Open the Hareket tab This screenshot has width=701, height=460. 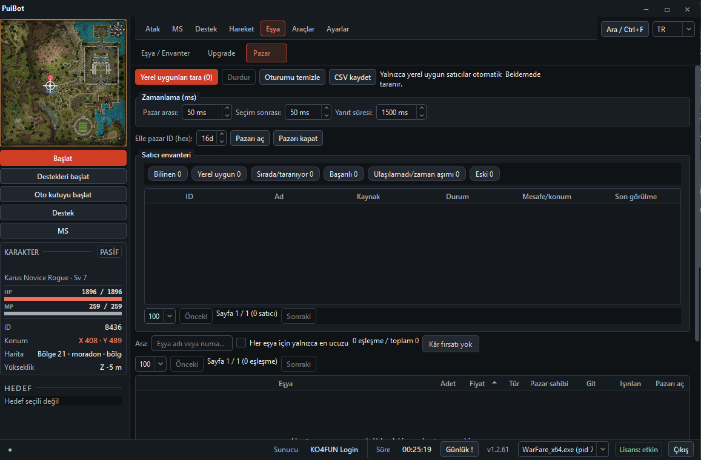[x=241, y=29]
